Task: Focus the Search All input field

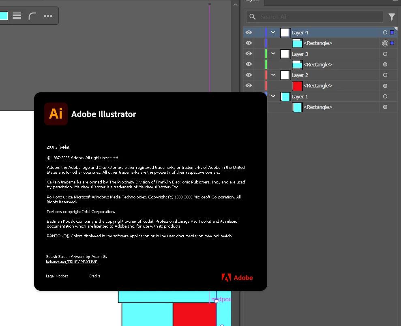Action: point(315,17)
